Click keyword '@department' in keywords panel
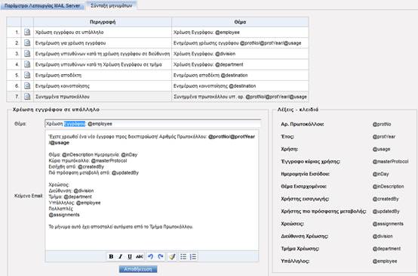 click(x=386, y=249)
